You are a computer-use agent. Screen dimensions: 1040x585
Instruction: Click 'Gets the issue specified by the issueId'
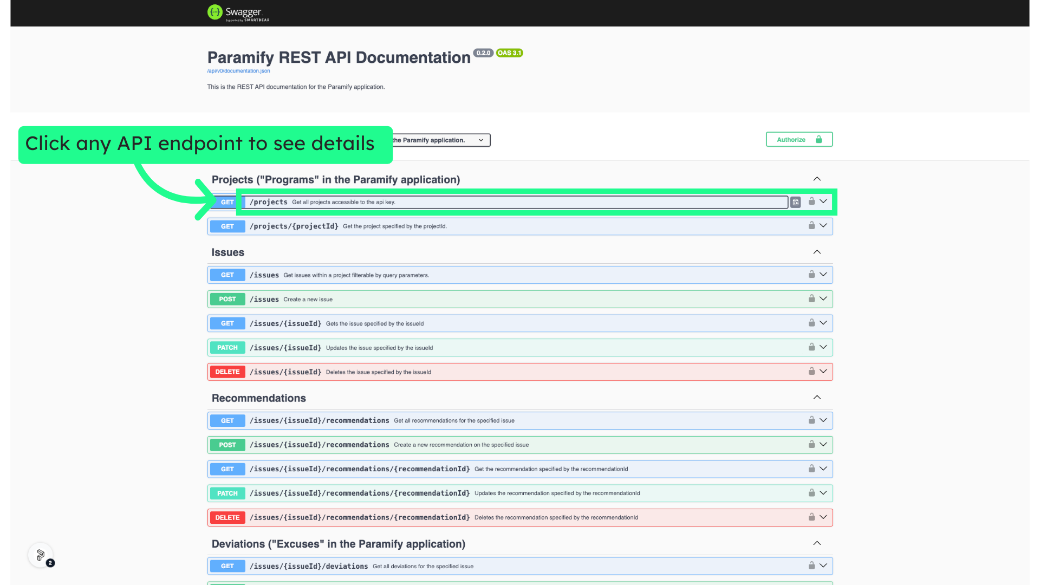pos(375,324)
